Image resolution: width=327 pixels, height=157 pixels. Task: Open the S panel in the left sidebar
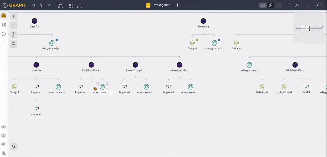click(x=4, y=25)
